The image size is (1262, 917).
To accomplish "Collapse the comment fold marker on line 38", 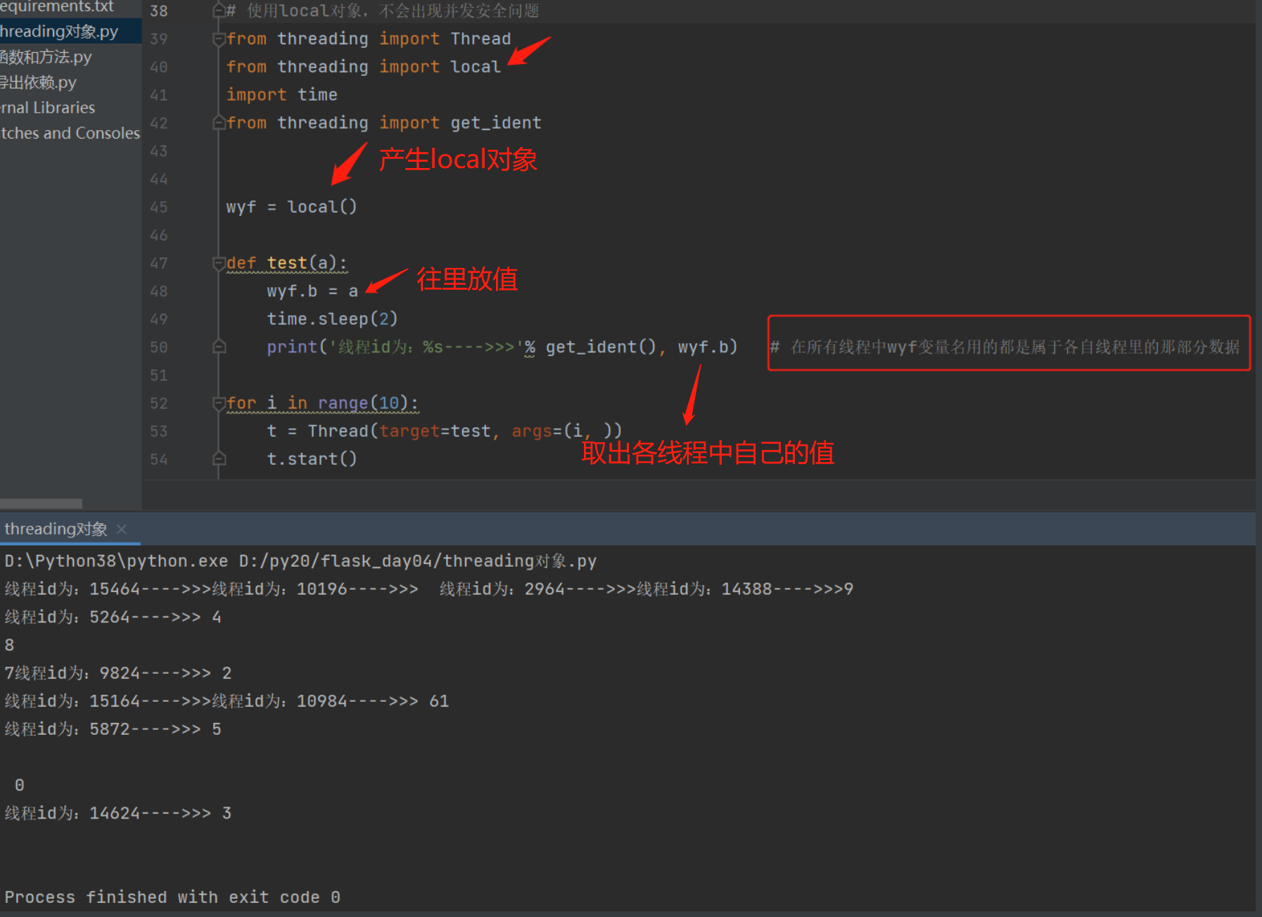I will click(219, 11).
